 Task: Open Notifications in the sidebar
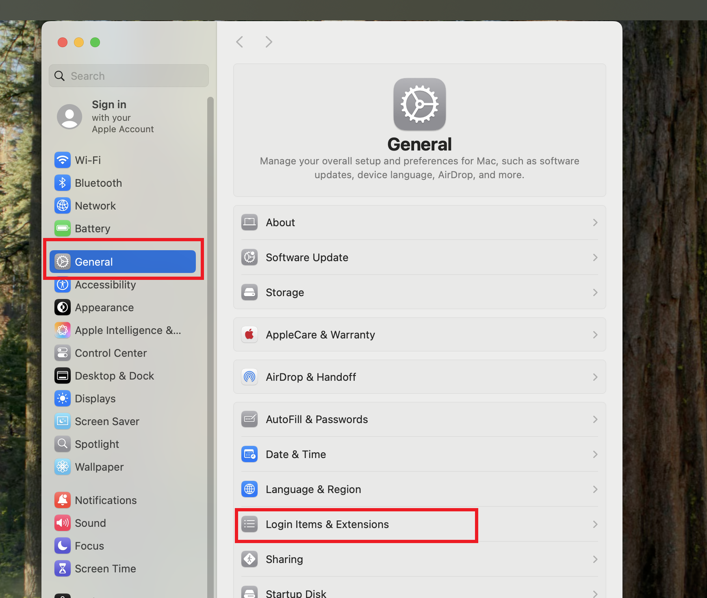pos(106,500)
